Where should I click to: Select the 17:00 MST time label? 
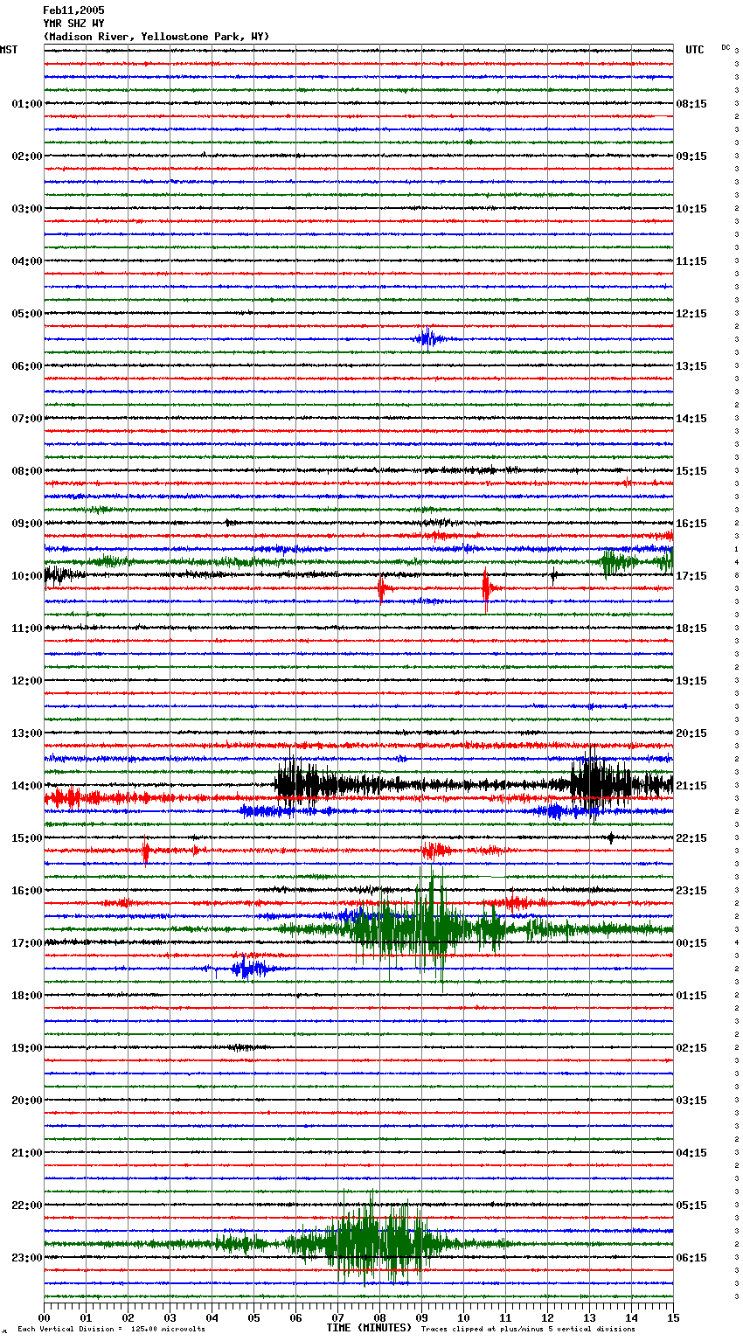pos(27,943)
